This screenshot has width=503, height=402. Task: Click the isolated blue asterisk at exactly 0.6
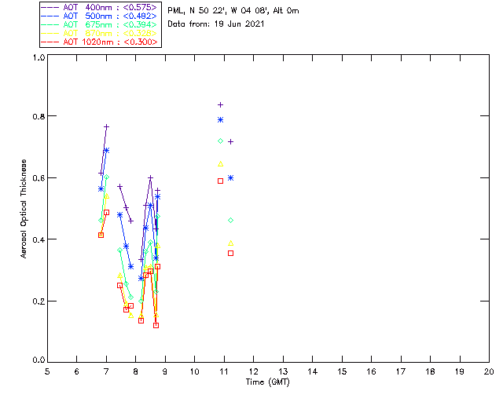click(230, 178)
